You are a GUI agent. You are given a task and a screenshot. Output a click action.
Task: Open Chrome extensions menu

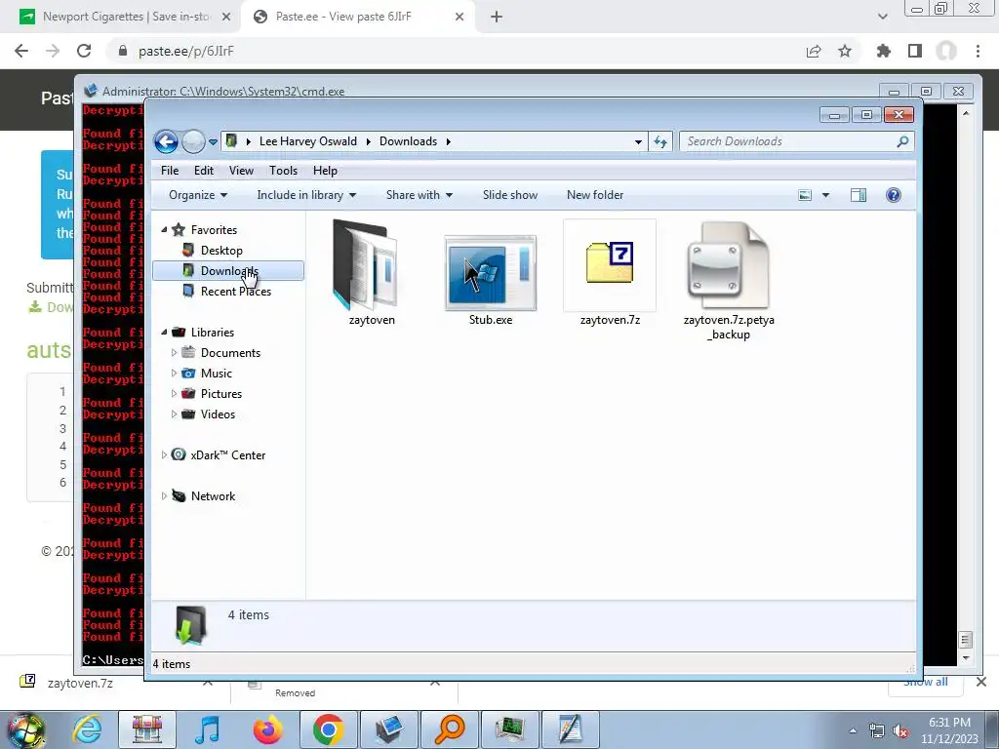pos(883,51)
